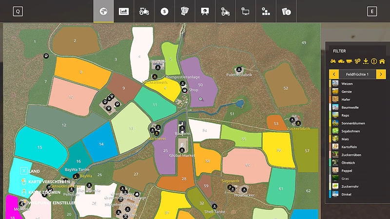Toggle vehicles filter tractor icon
The height and width of the screenshot is (219, 390).
click(x=334, y=61)
